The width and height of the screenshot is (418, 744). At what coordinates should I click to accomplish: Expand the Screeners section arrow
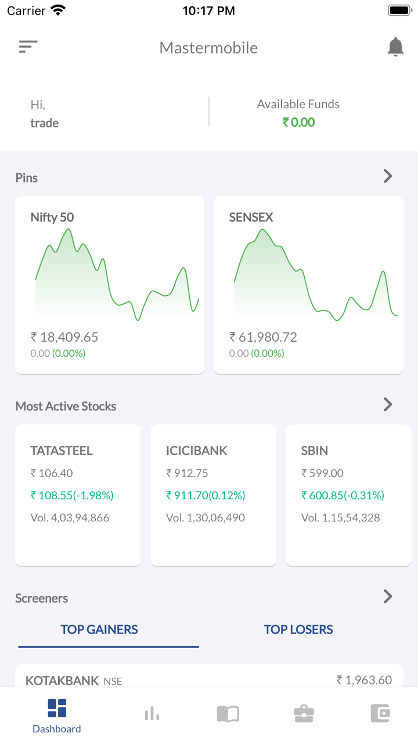(388, 596)
